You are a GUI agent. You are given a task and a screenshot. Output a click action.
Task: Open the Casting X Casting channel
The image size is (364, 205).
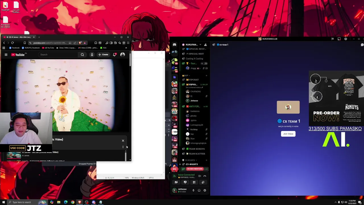pyautogui.click(x=195, y=59)
